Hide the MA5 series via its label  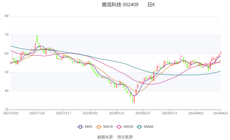pos(89,127)
